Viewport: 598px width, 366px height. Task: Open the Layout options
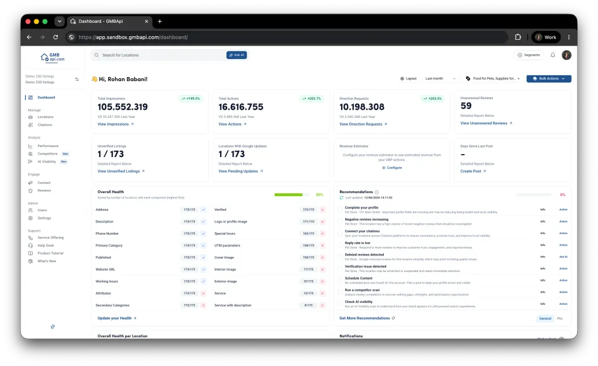click(x=408, y=79)
